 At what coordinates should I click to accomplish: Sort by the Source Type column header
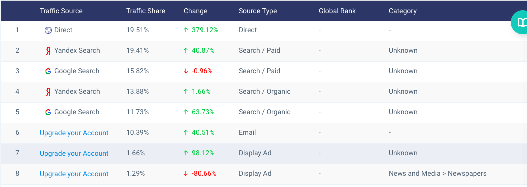point(258,11)
